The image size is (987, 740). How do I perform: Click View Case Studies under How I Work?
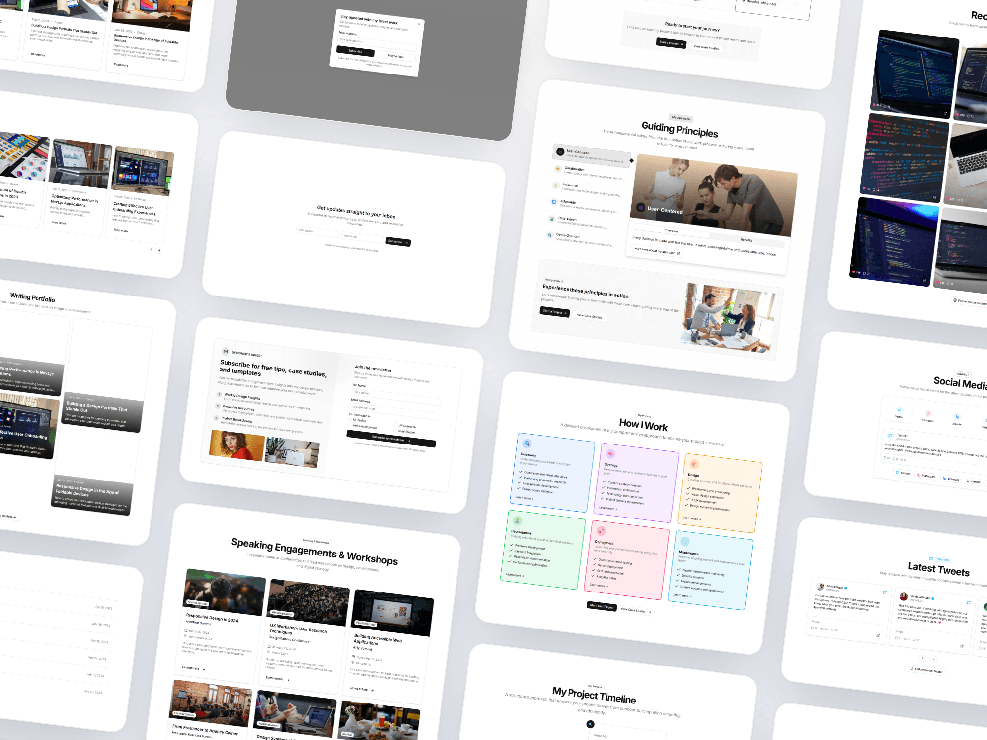(x=636, y=611)
